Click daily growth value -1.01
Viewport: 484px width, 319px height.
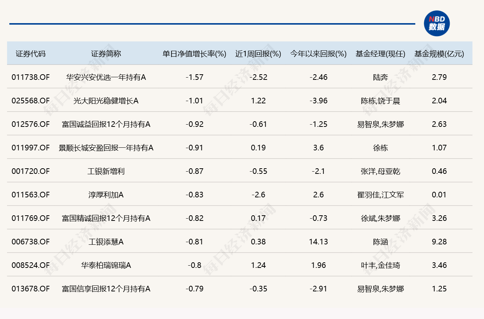(x=195, y=101)
